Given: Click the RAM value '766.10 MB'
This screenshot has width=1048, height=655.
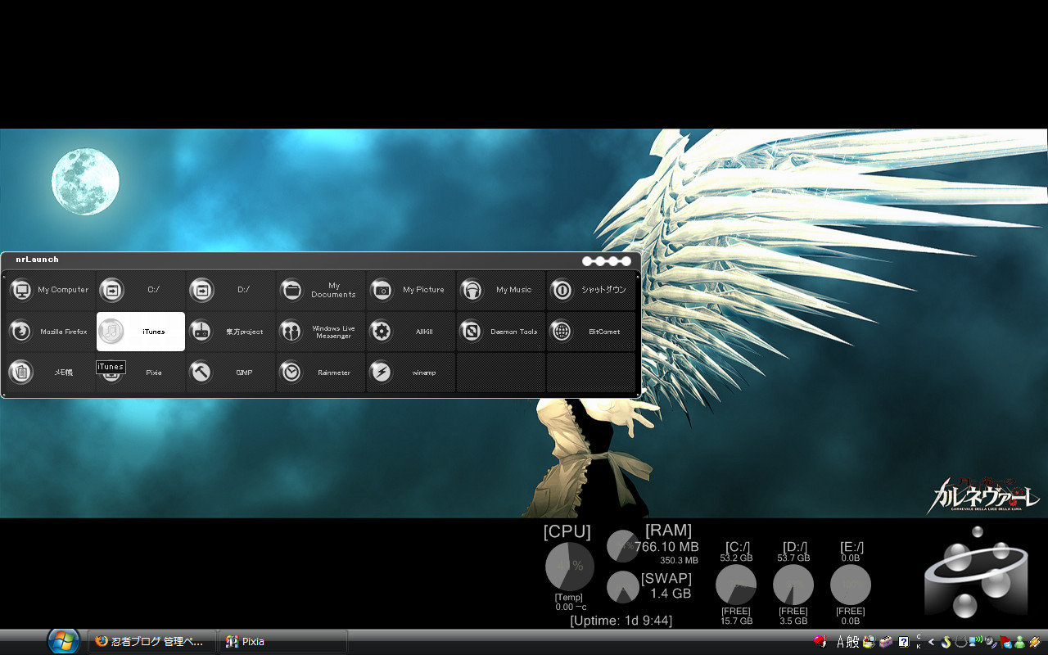Looking at the screenshot, I should point(666,546).
